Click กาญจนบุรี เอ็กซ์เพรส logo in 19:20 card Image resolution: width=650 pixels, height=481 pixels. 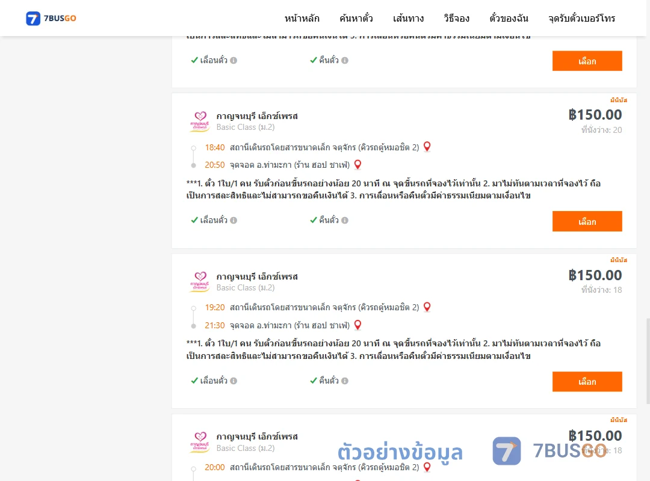tap(200, 282)
